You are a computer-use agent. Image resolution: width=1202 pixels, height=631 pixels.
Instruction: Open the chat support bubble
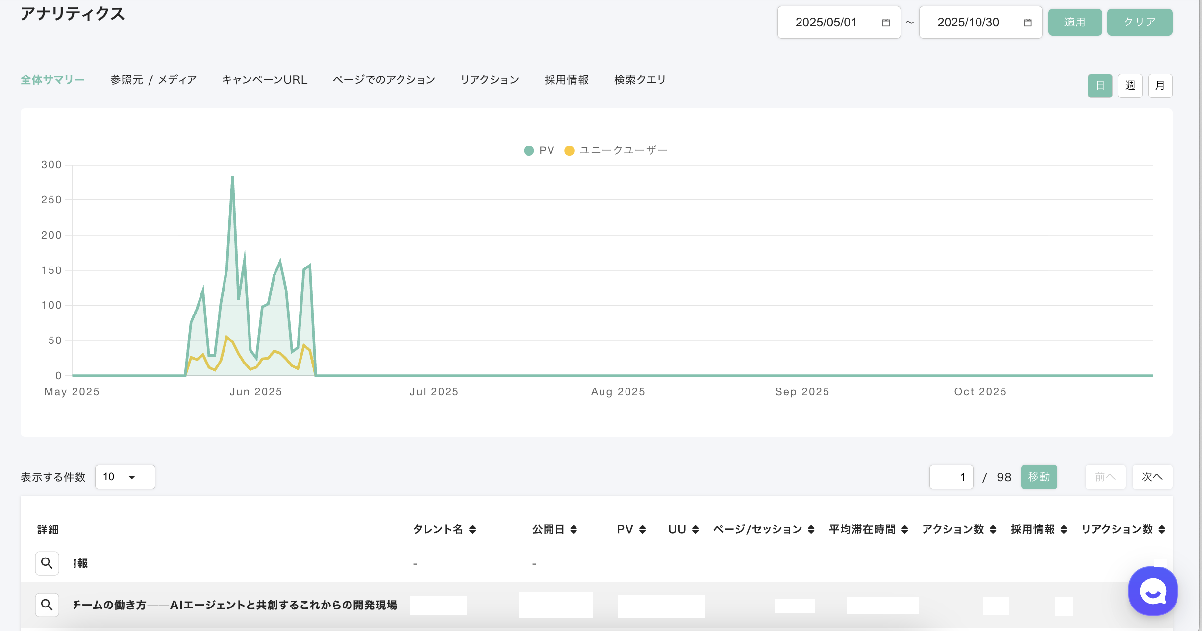point(1152,591)
